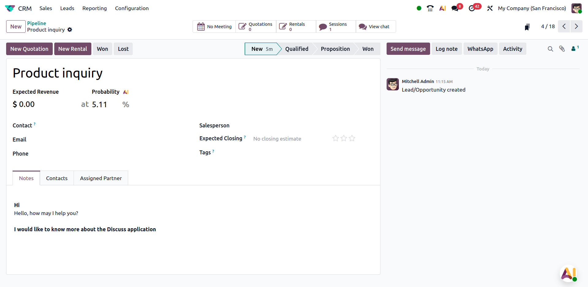
Task: Toggle followers icon in chatter
Action: click(x=574, y=48)
